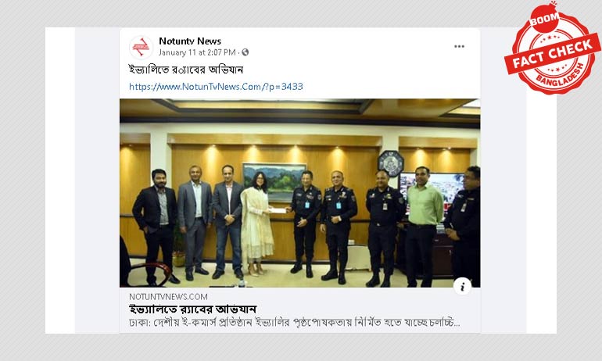Open the January 11 at 2:07 PM timestamp
The height and width of the screenshot is (361, 602).
coord(197,52)
